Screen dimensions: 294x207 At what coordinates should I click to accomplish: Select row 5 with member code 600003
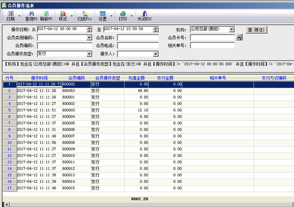67,110
